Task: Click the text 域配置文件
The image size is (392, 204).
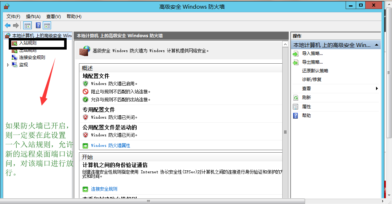Action: coord(96,76)
